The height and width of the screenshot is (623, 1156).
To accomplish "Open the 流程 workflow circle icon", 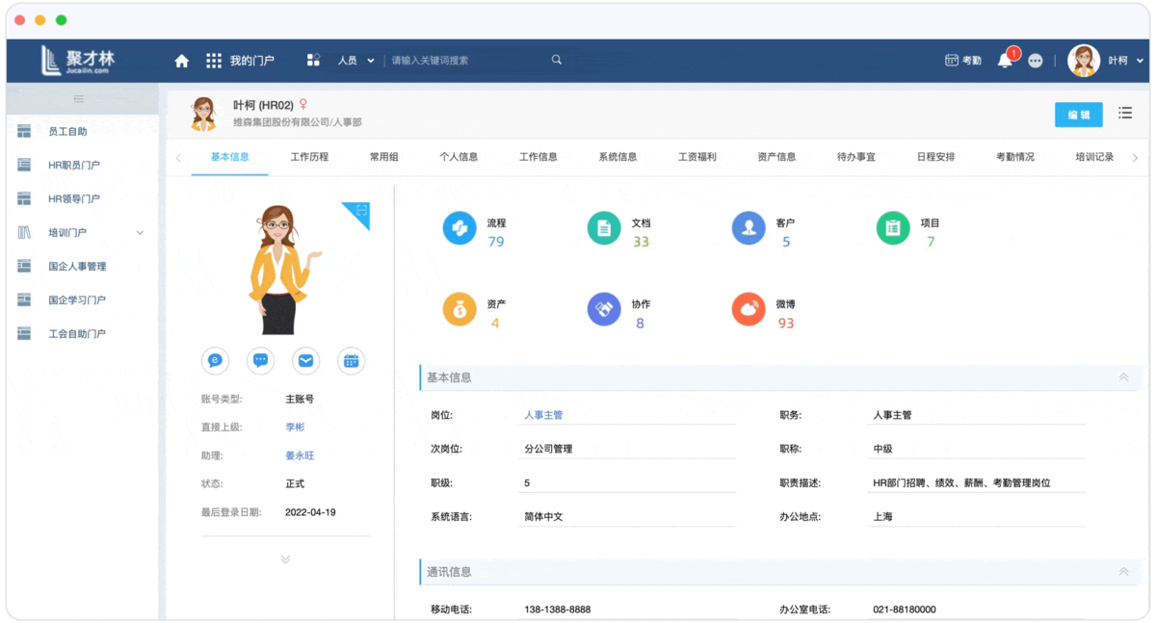I will [460, 228].
